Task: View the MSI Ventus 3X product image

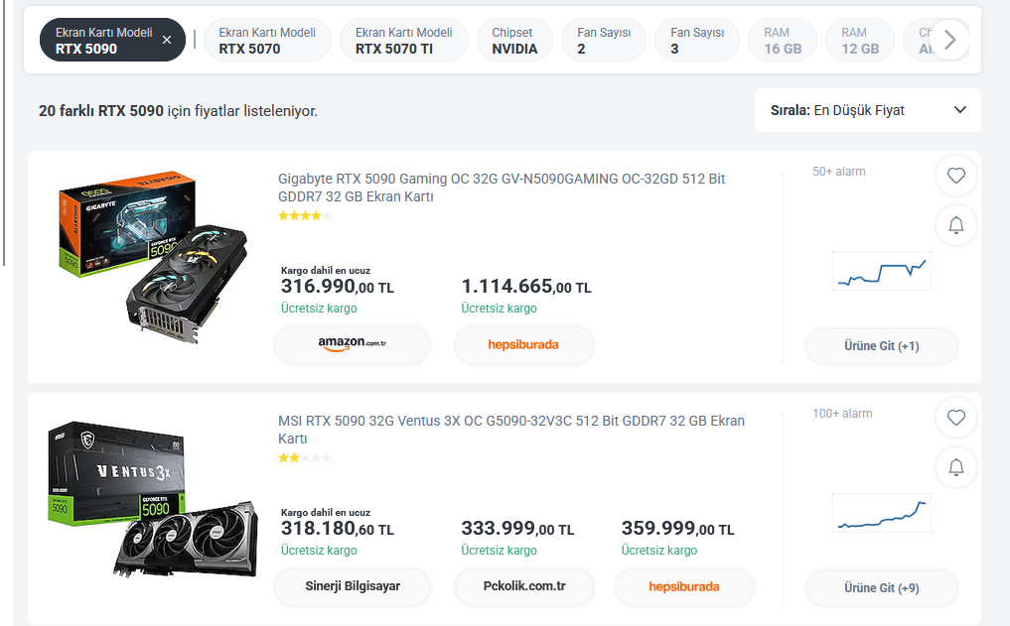Action: [x=153, y=499]
